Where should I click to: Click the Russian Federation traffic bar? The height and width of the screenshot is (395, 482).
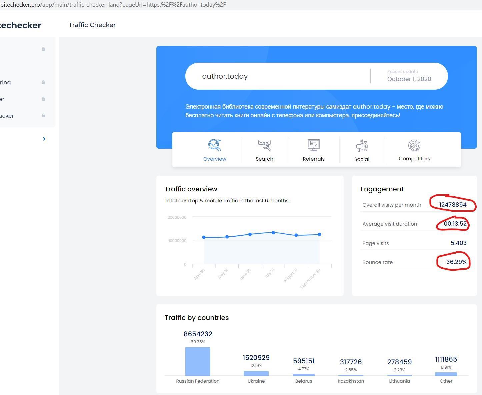point(198,361)
